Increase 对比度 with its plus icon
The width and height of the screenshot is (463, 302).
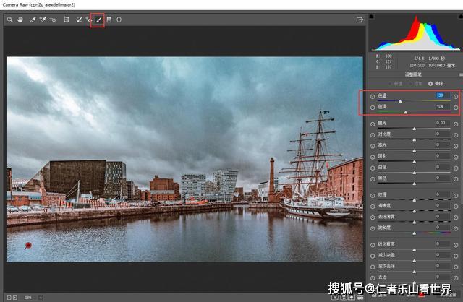click(456, 135)
